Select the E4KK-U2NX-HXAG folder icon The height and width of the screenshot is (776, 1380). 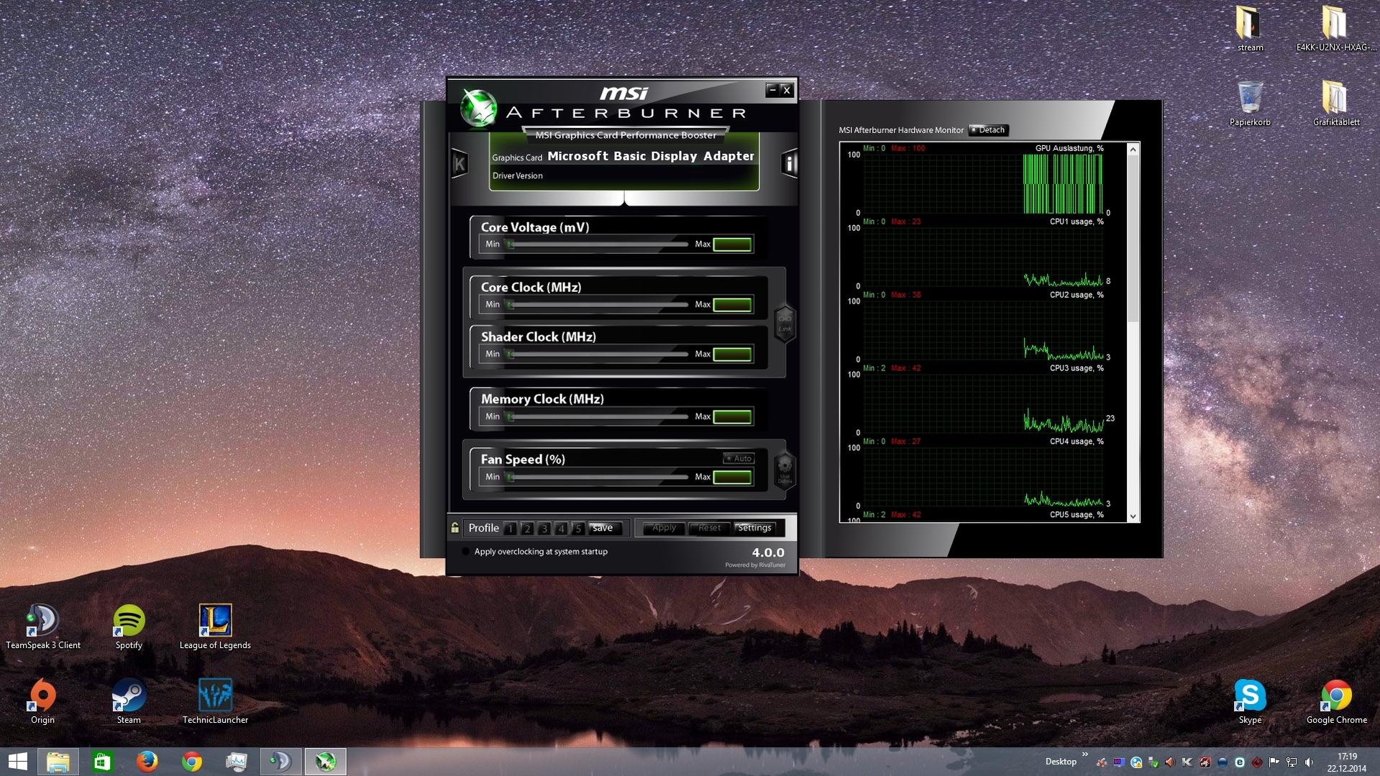1336,29
